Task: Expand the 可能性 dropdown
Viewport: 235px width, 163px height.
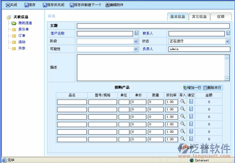Action: 136,49
